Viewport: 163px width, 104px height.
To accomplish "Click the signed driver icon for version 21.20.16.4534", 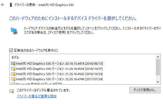I will tap(13, 69).
